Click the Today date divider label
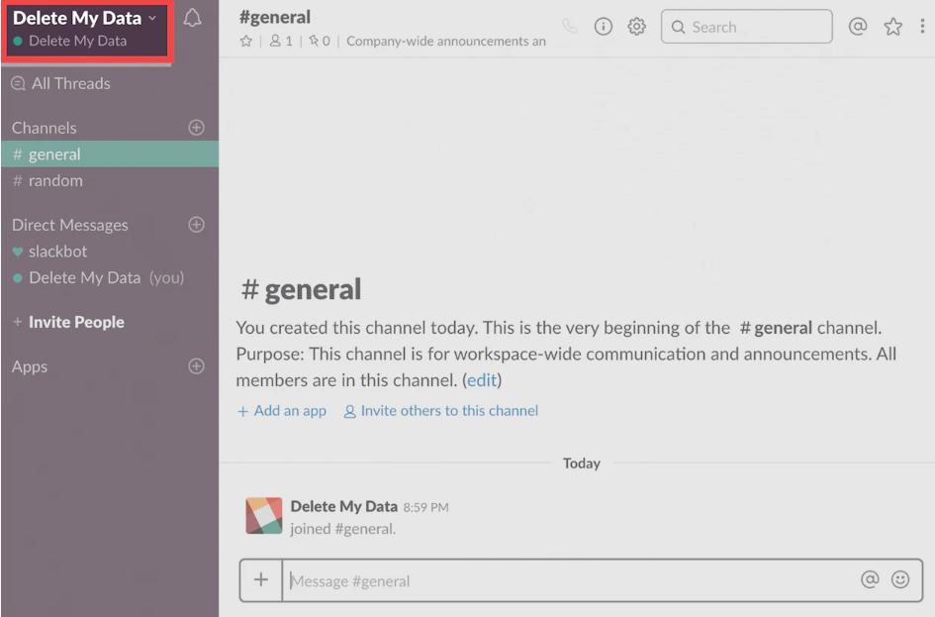Screen dimensions: 935x617 [582, 463]
